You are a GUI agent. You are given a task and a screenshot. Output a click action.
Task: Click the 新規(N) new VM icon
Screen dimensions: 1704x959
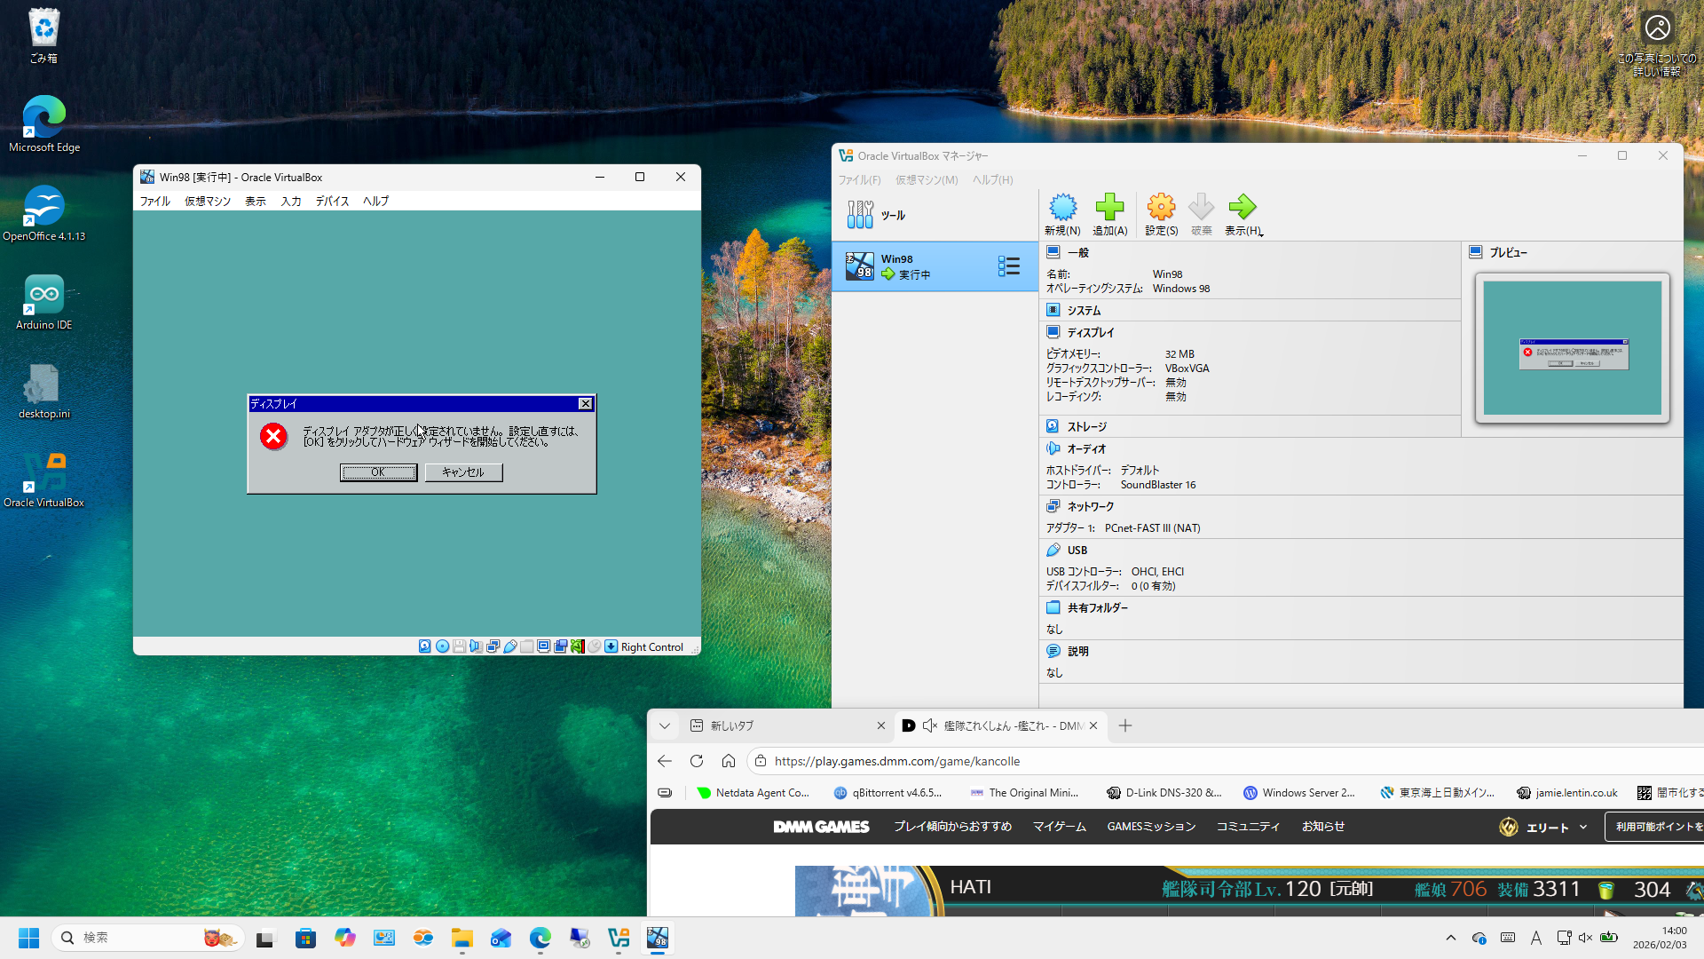tap(1062, 208)
